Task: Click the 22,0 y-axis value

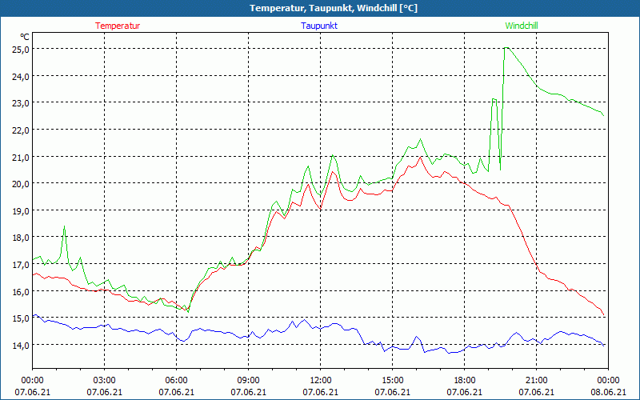Action: pos(21,130)
